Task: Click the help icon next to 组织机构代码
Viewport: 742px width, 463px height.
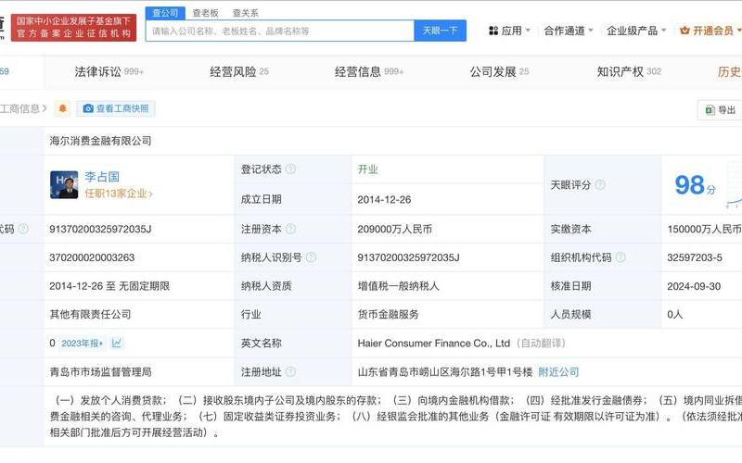Action: pos(620,257)
